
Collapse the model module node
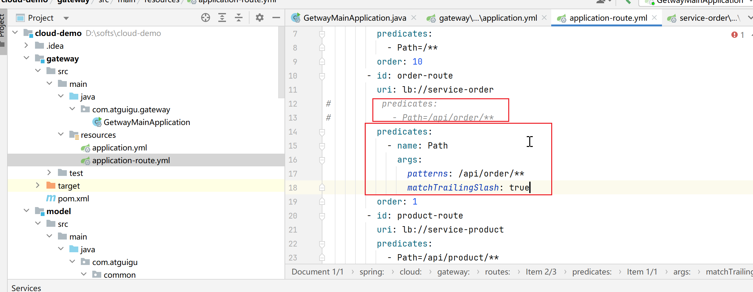[26, 211]
